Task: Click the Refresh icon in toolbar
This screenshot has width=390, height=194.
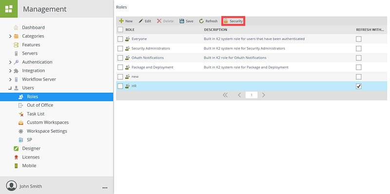Action: (201, 21)
